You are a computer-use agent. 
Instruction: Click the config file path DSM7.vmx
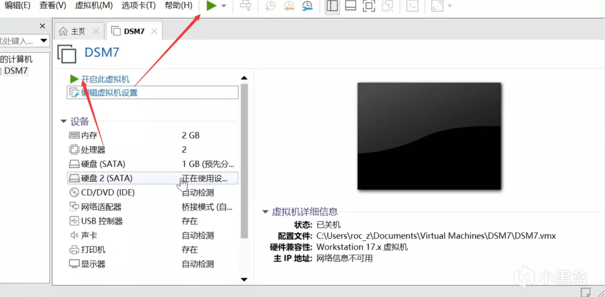436,236
